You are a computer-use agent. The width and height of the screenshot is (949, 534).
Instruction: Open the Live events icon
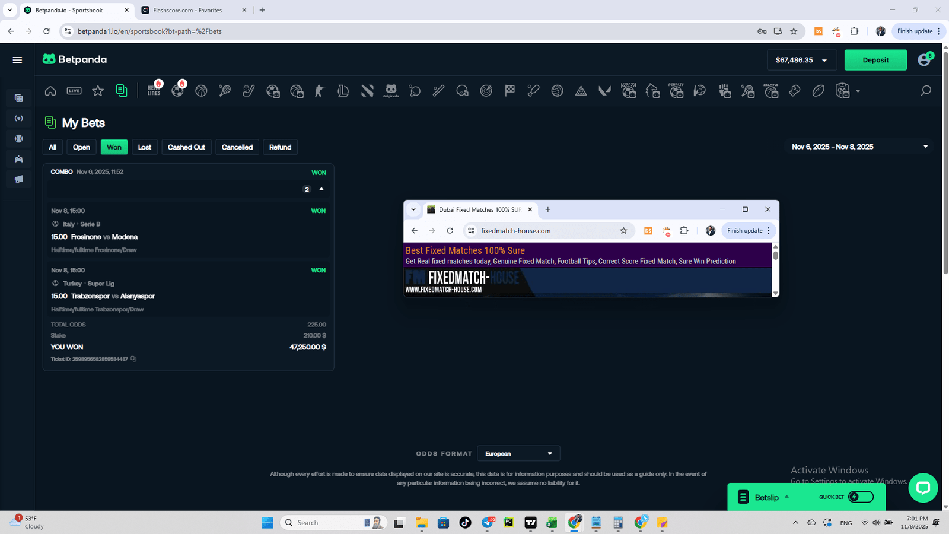click(74, 91)
